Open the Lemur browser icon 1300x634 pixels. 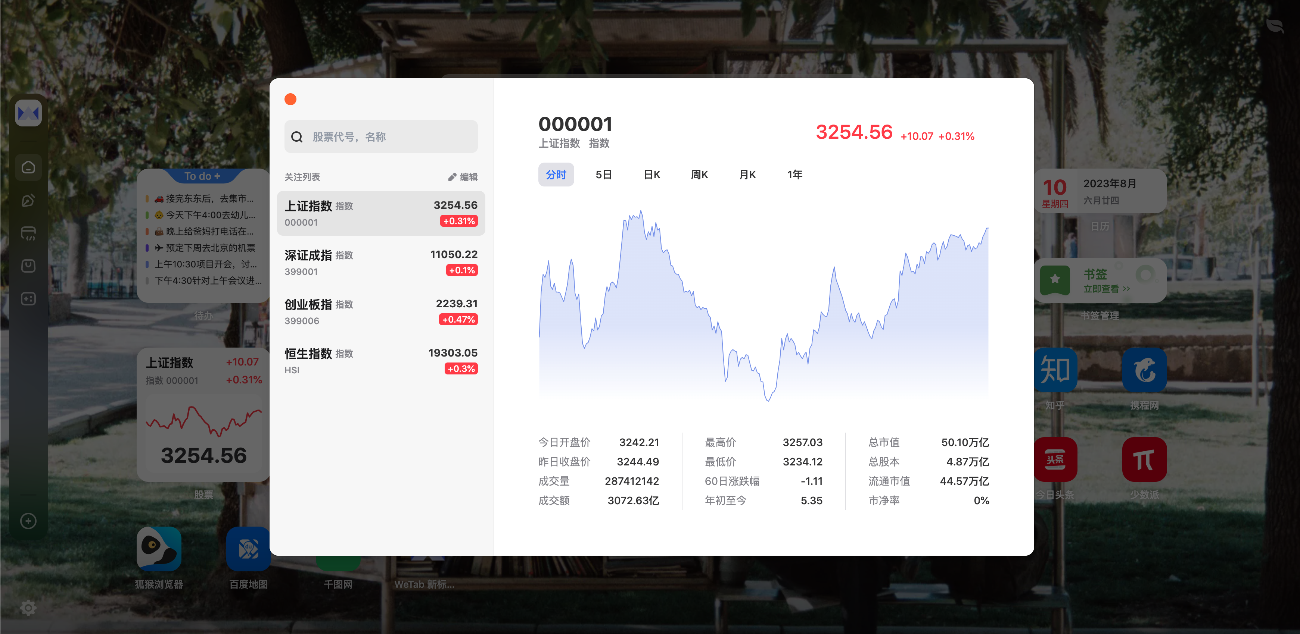point(159,549)
